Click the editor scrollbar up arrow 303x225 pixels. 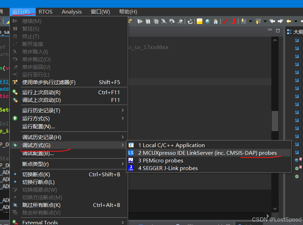[275, 40]
